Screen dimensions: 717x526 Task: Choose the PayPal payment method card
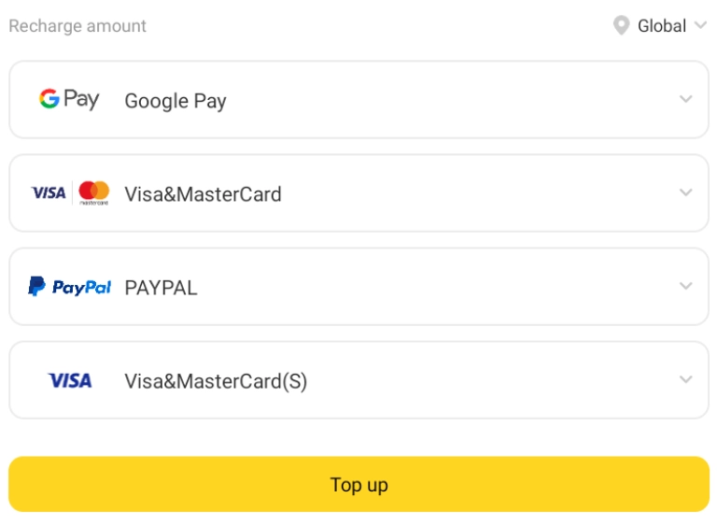(358, 287)
